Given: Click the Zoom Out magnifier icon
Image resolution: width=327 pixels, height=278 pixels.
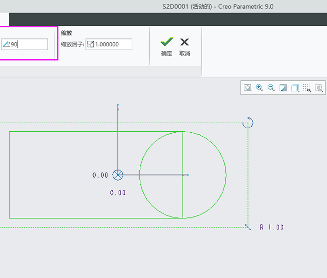Looking at the screenshot, I should [271, 88].
